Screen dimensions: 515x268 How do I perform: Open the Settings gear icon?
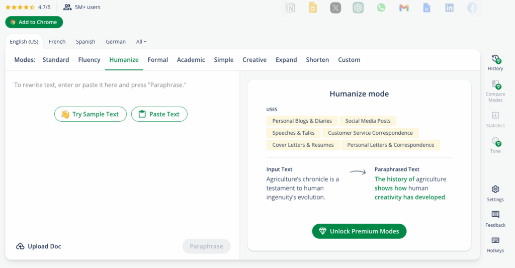pos(495,189)
